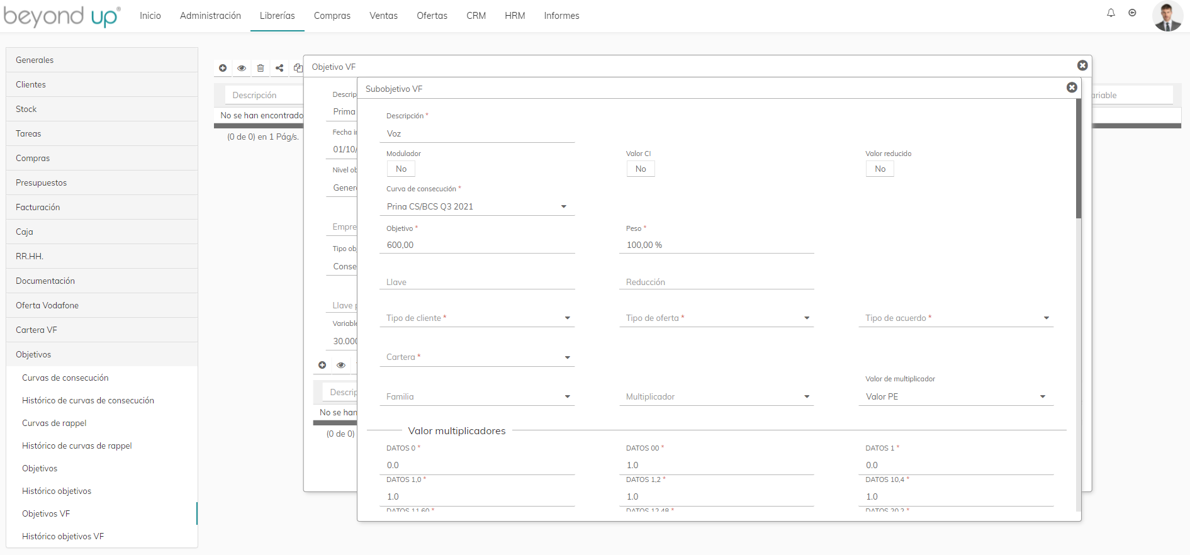The width and height of the screenshot is (1190, 555).
Task: Click the DATOS 00 value field
Action: (716, 465)
